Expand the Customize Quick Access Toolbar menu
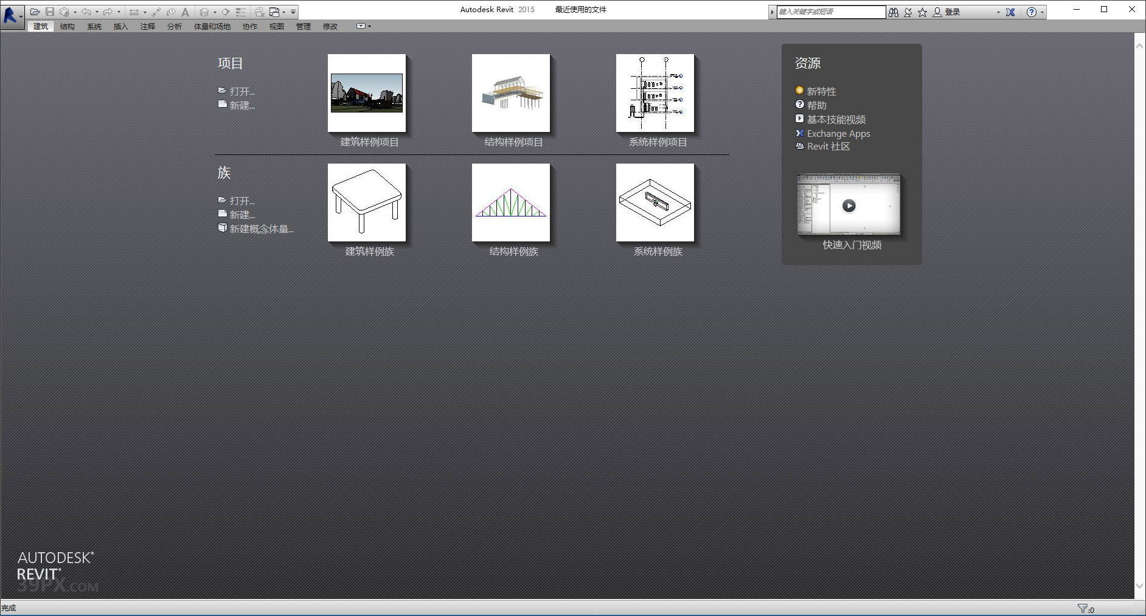The image size is (1146, 616). (x=292, y=12)
